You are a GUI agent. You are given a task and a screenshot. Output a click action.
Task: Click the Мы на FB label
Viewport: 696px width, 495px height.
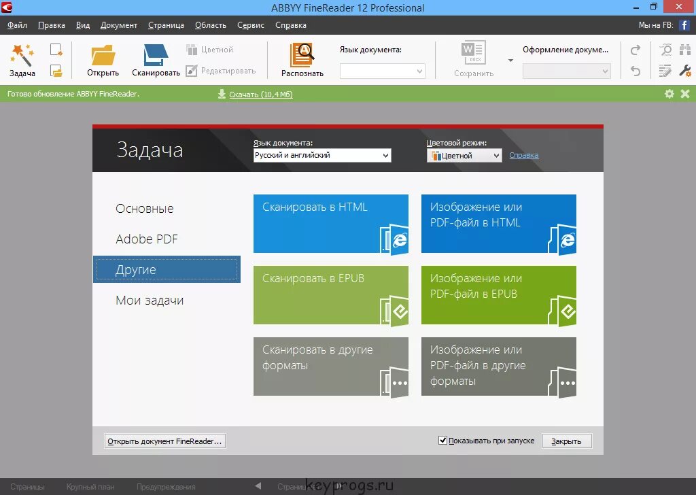[x=656, y=25]
